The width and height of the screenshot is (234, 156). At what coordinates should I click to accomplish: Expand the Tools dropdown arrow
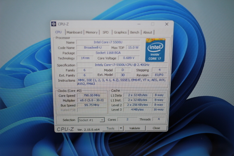[121, 128]
